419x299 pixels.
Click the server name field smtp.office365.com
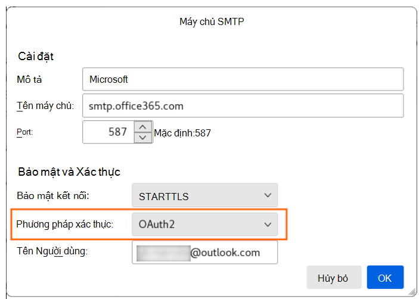243,105
